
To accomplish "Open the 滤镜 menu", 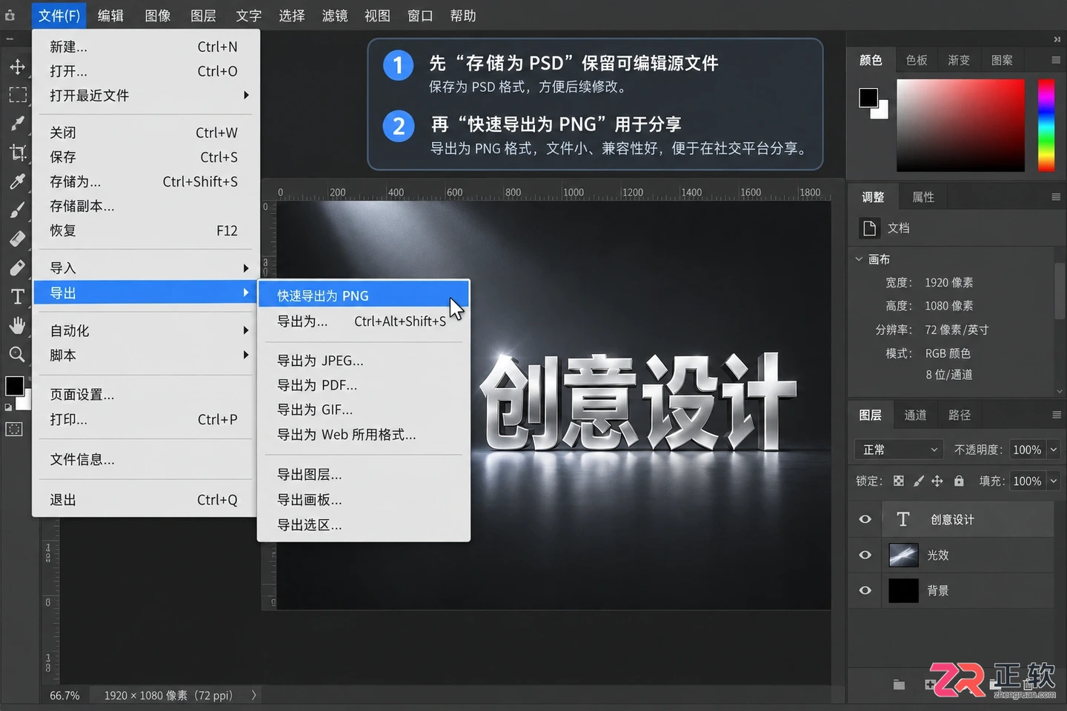I will [335, 16].
